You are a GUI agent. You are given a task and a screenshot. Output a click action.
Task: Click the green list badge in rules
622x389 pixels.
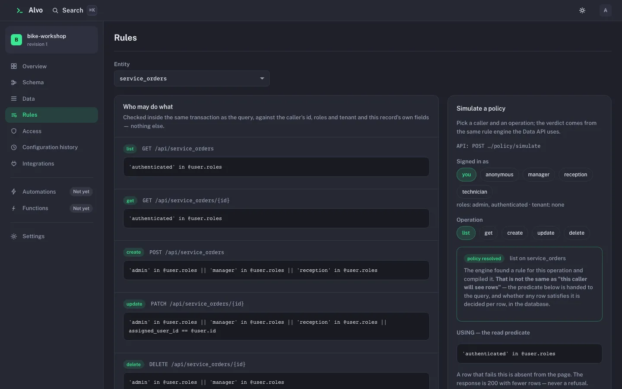(130, 149)
